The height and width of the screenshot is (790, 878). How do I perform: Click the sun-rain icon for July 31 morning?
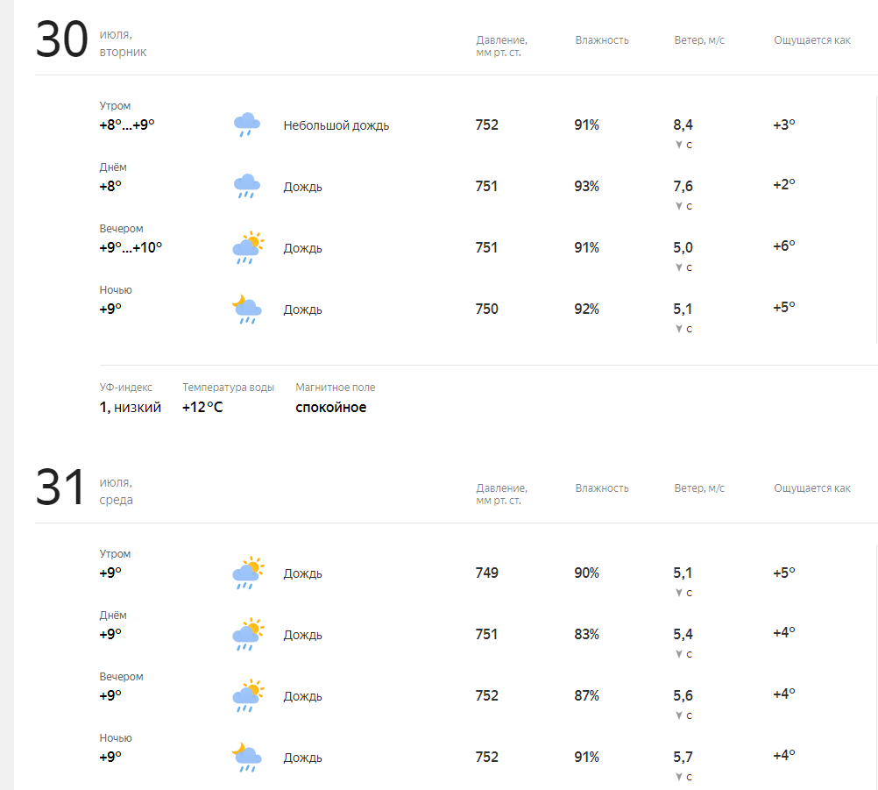pyautogui.click(x=248, y=573)
